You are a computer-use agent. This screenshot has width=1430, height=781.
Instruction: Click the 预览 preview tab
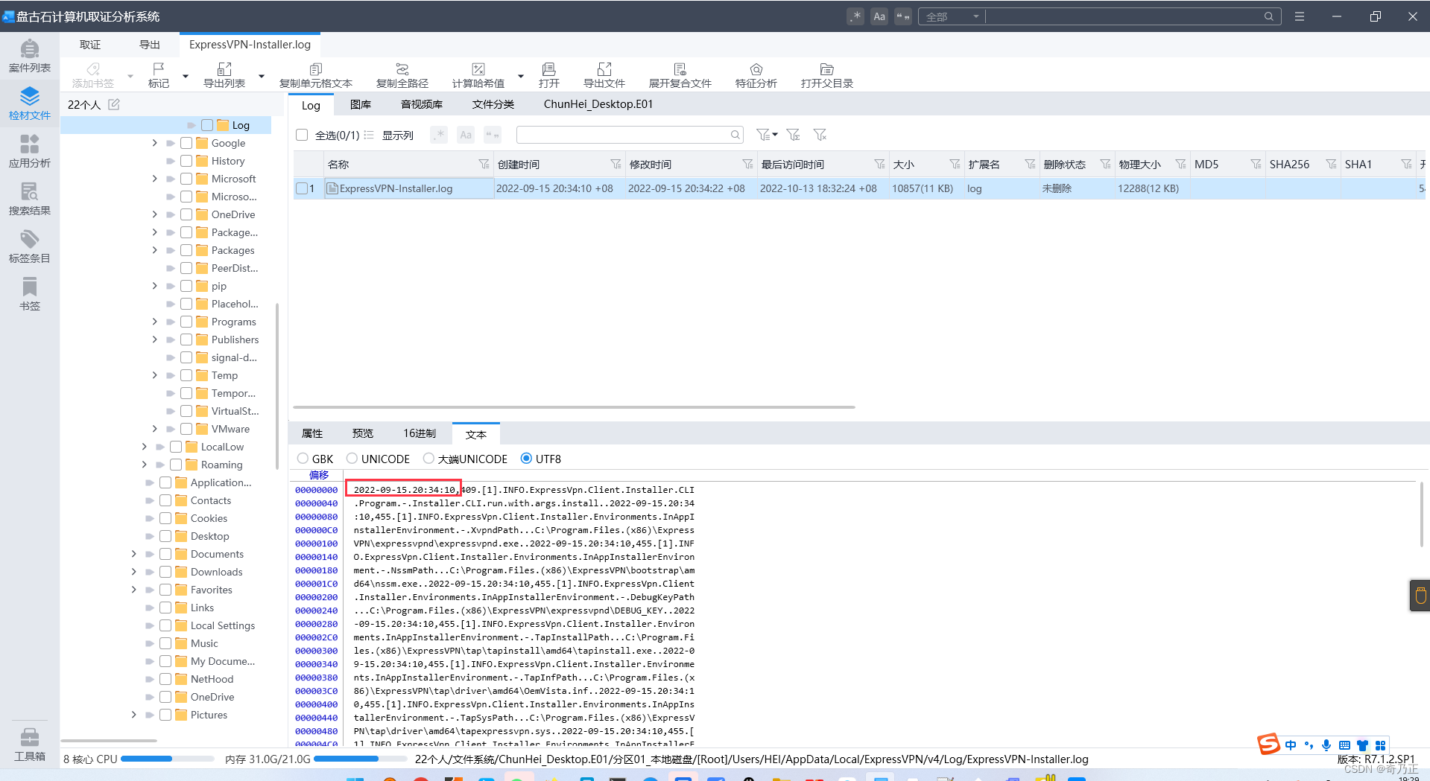tap(363, 433)
